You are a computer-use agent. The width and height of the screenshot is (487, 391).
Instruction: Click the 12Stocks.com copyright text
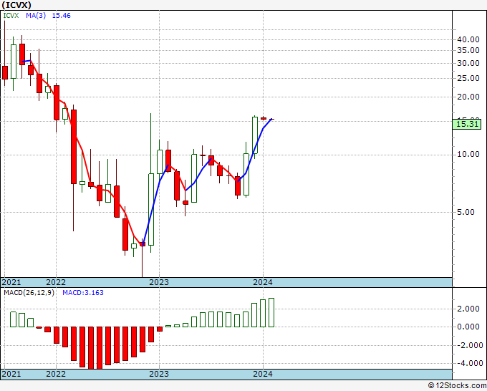(x=457, y=386)
